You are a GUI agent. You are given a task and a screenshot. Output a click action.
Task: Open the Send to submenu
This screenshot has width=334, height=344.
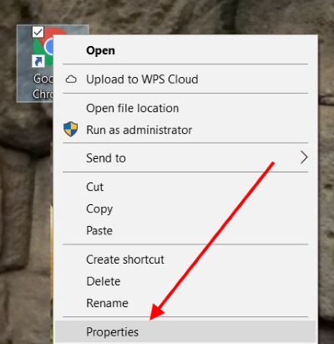pos(185,158)
